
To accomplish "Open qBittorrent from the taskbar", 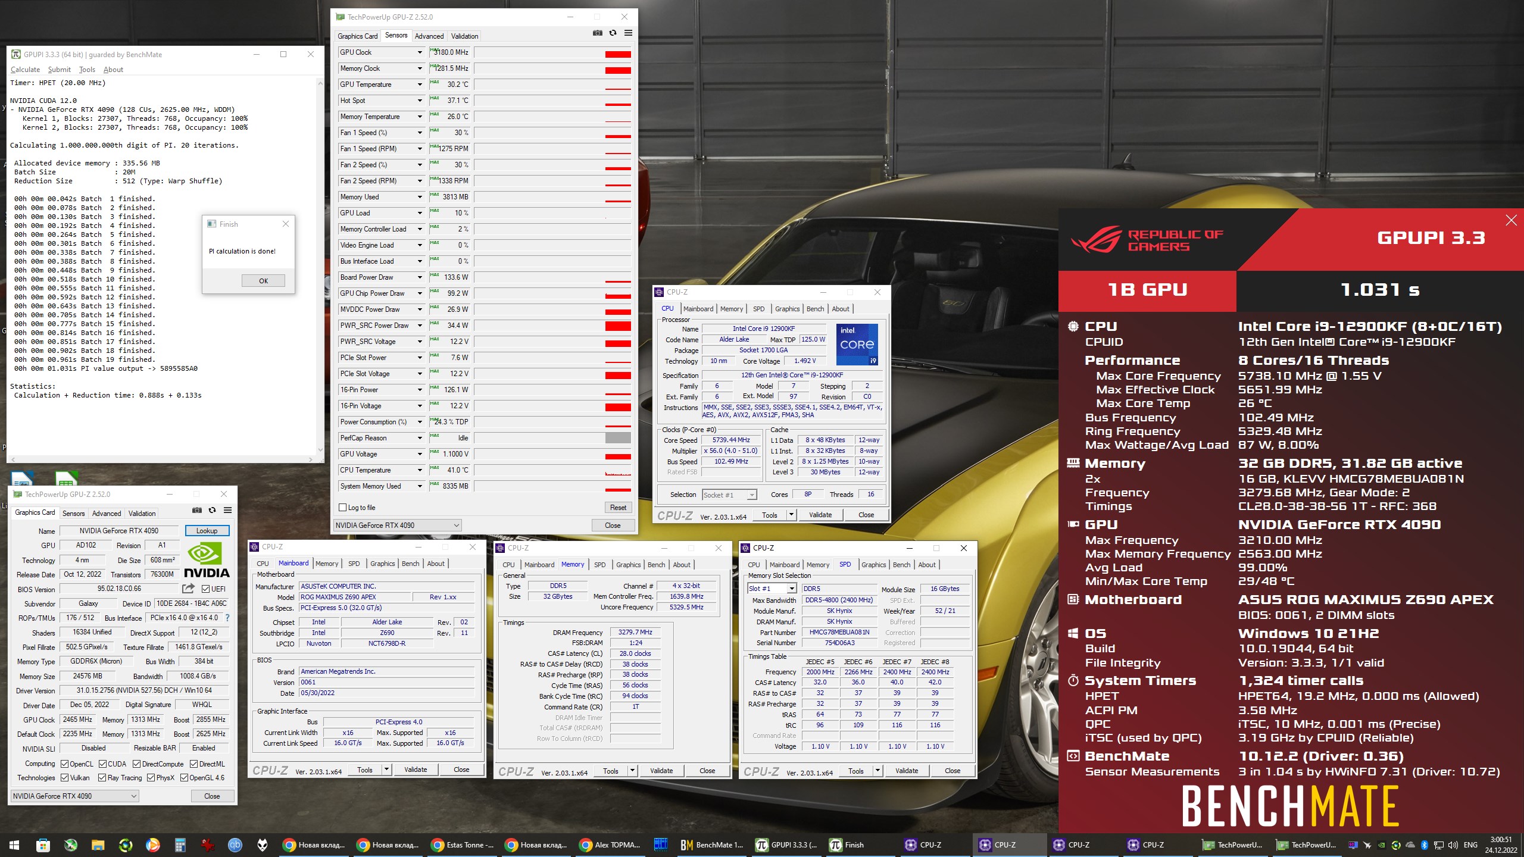I will (235, 845).
